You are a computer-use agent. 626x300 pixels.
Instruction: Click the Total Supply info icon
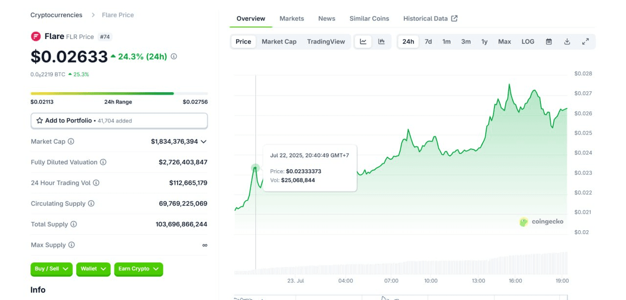coord(74,224)
